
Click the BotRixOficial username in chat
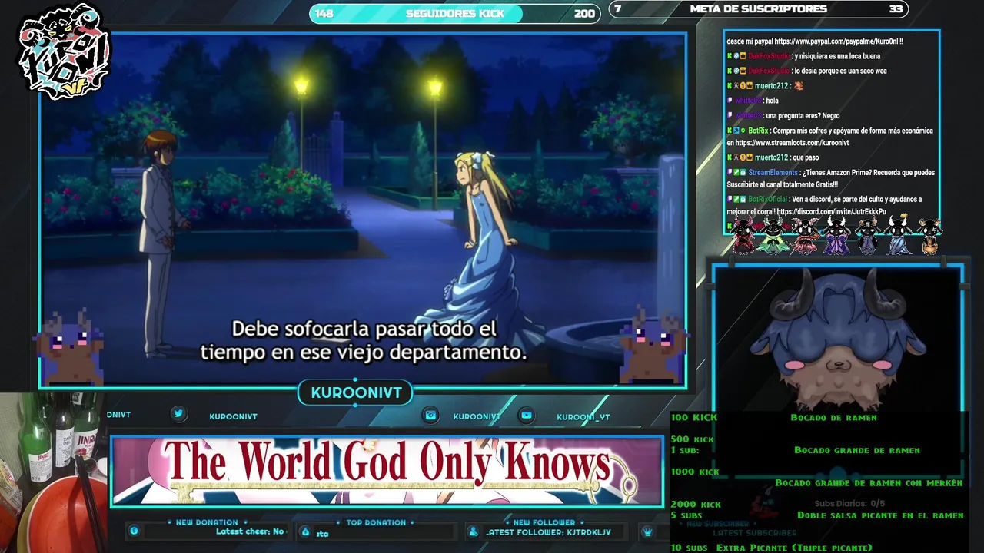tap(768, 200)
